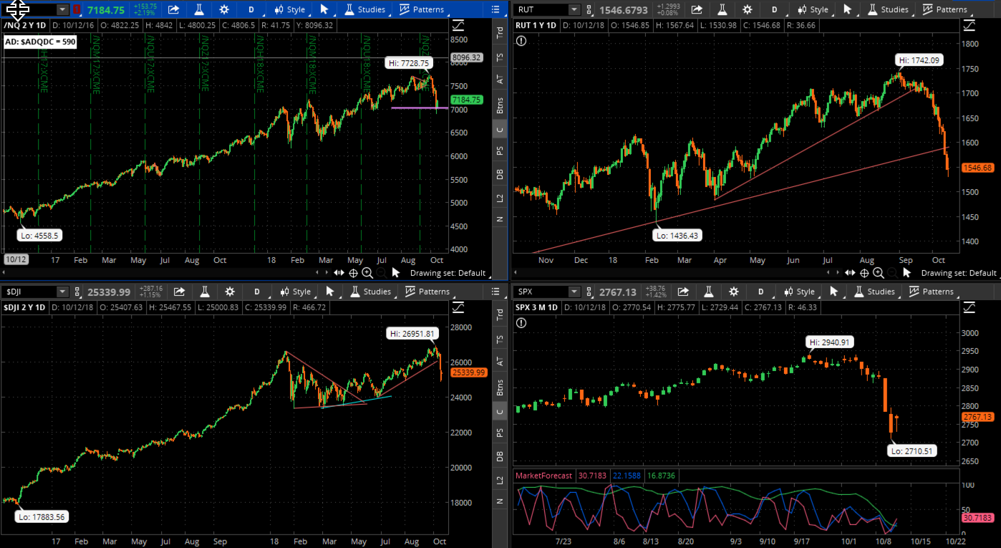Viewport: 1001px width, 548px height.
Task: Open chart settings gear in /NQ chart
Action: coord(224,10)
